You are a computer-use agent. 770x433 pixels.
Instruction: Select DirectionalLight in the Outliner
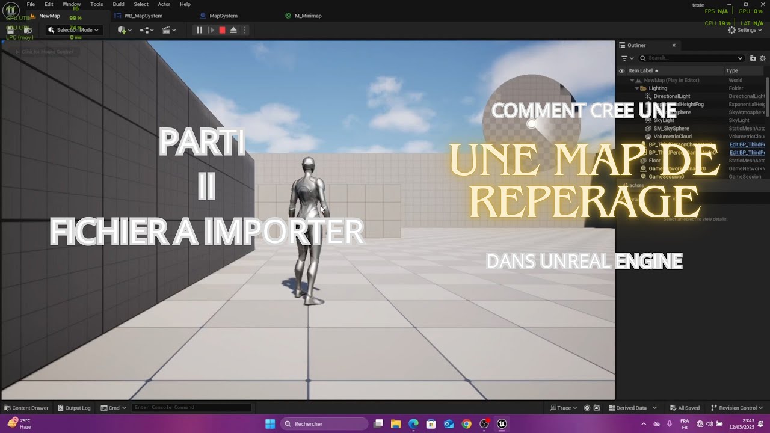click(671, 96)
